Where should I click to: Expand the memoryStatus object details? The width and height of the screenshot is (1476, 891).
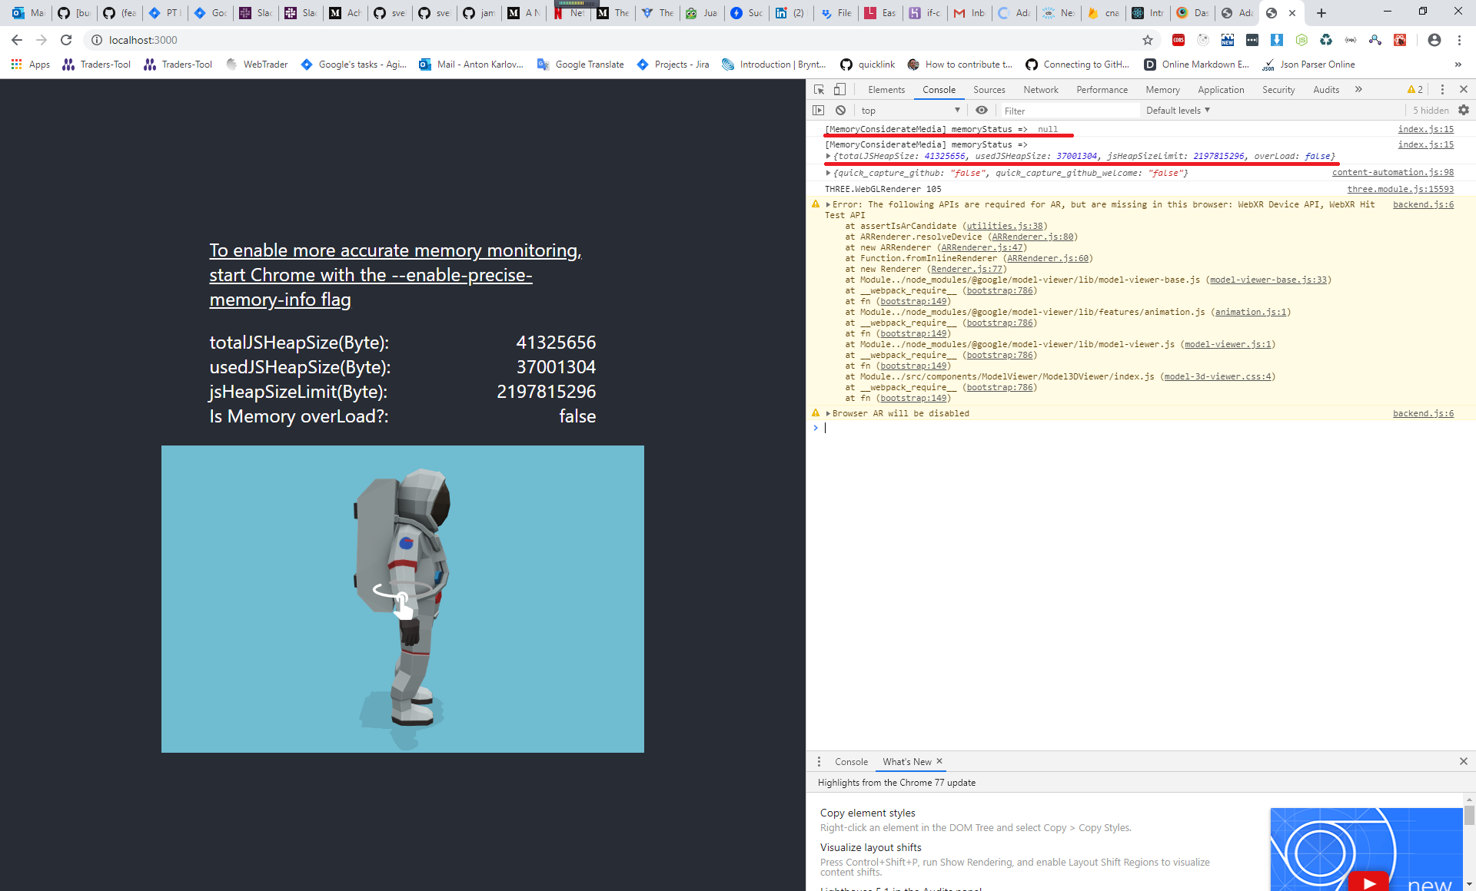click(x=828, y=156)
